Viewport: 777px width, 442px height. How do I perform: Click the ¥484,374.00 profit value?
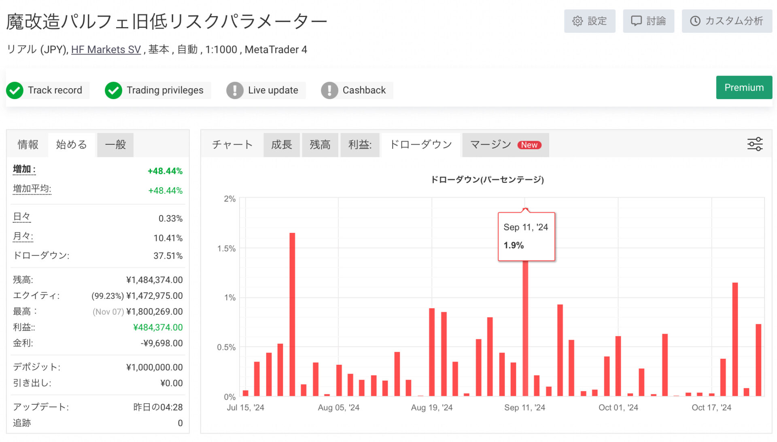(x=158, y=327)
